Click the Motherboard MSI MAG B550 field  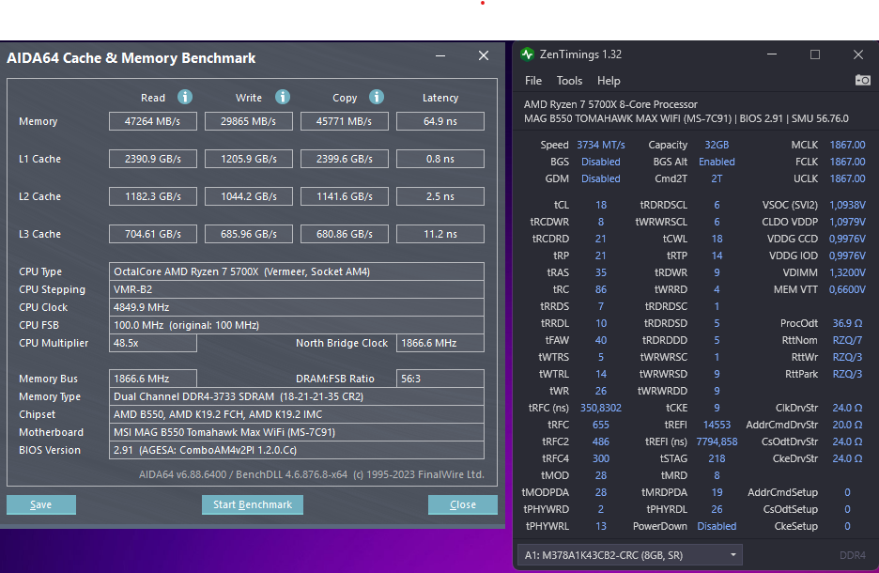point(297,432)
